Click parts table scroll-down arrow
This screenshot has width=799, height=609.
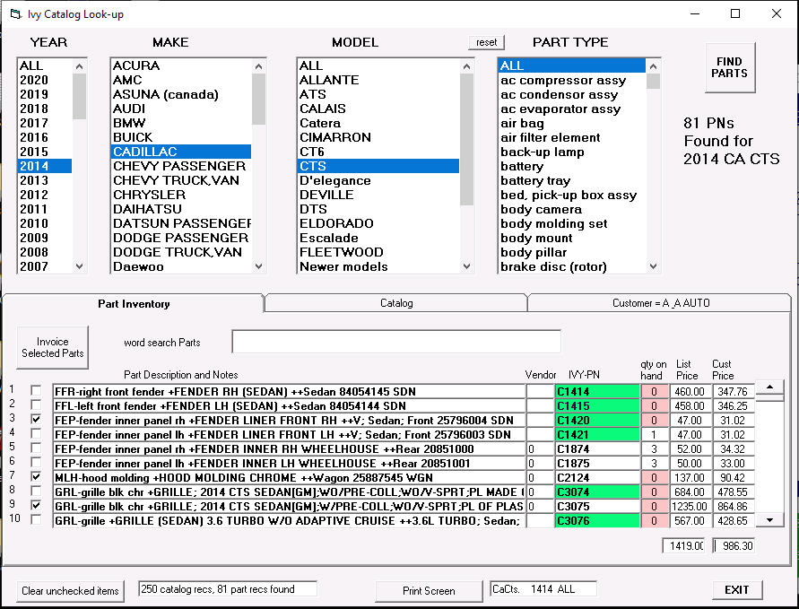click(x=769, y=520)
